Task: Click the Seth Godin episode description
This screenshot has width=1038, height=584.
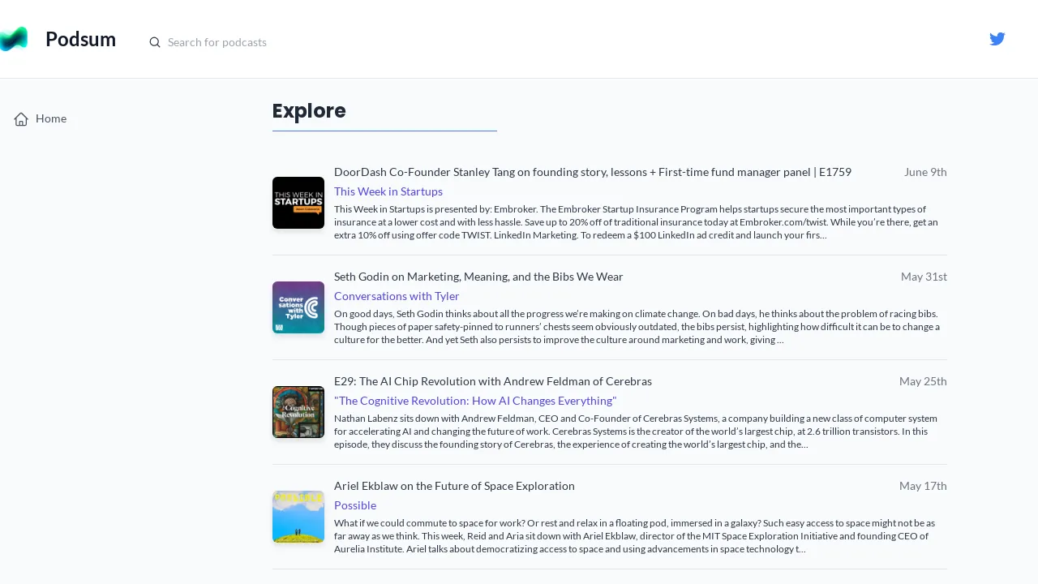Action: click(x=637, y=327)
